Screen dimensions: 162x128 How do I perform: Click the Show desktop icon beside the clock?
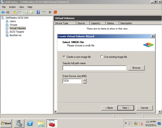(159, 123)
